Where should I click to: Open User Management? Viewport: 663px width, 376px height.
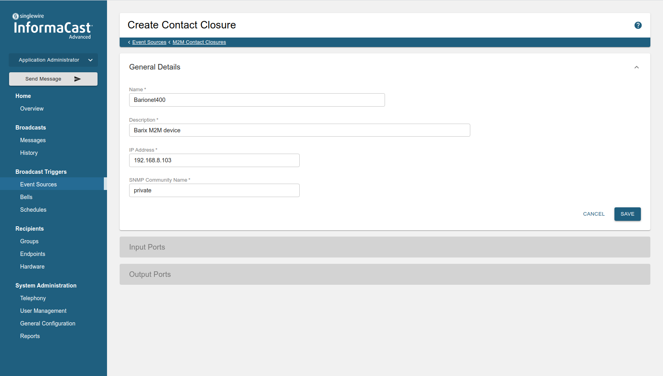point(43,310)
